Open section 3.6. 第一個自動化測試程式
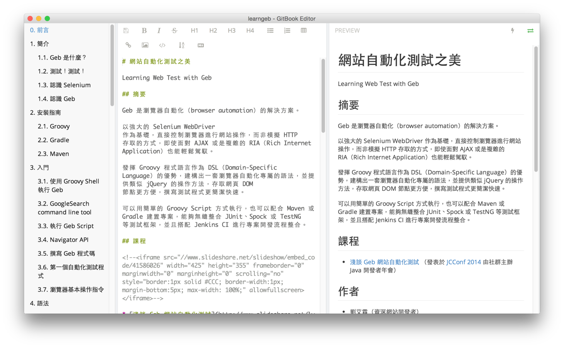The image size is (564, 348). click(71, 271)
